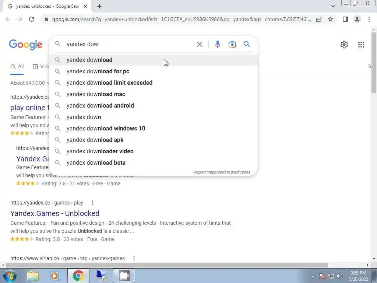Click the network tray icon
377x283 pixels.
[331, 276]
